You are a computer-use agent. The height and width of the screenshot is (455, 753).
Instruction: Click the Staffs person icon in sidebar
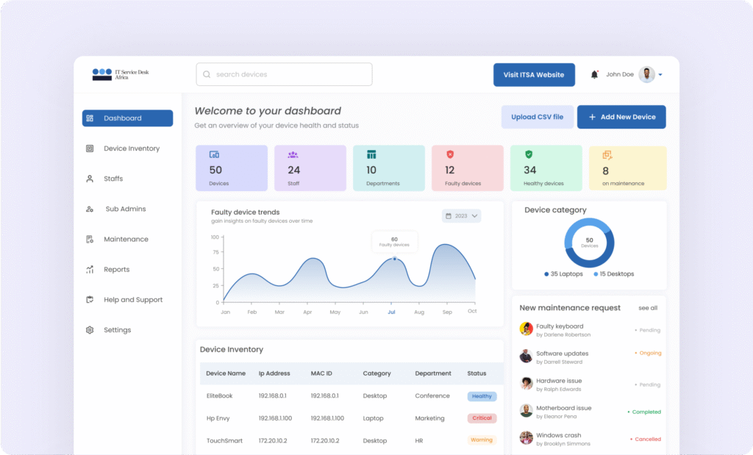(x=90, y=179)
